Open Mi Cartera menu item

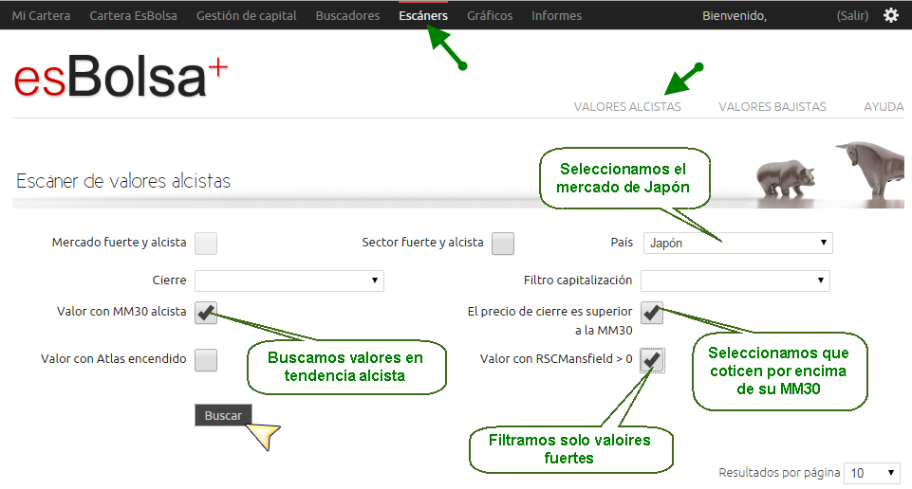coord(41,15)
